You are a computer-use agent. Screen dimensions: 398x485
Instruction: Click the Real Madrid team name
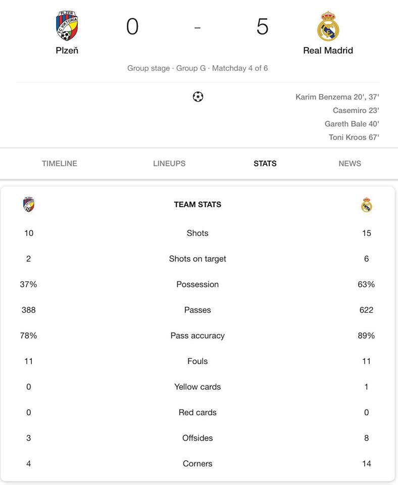click(x=328, y=51)
